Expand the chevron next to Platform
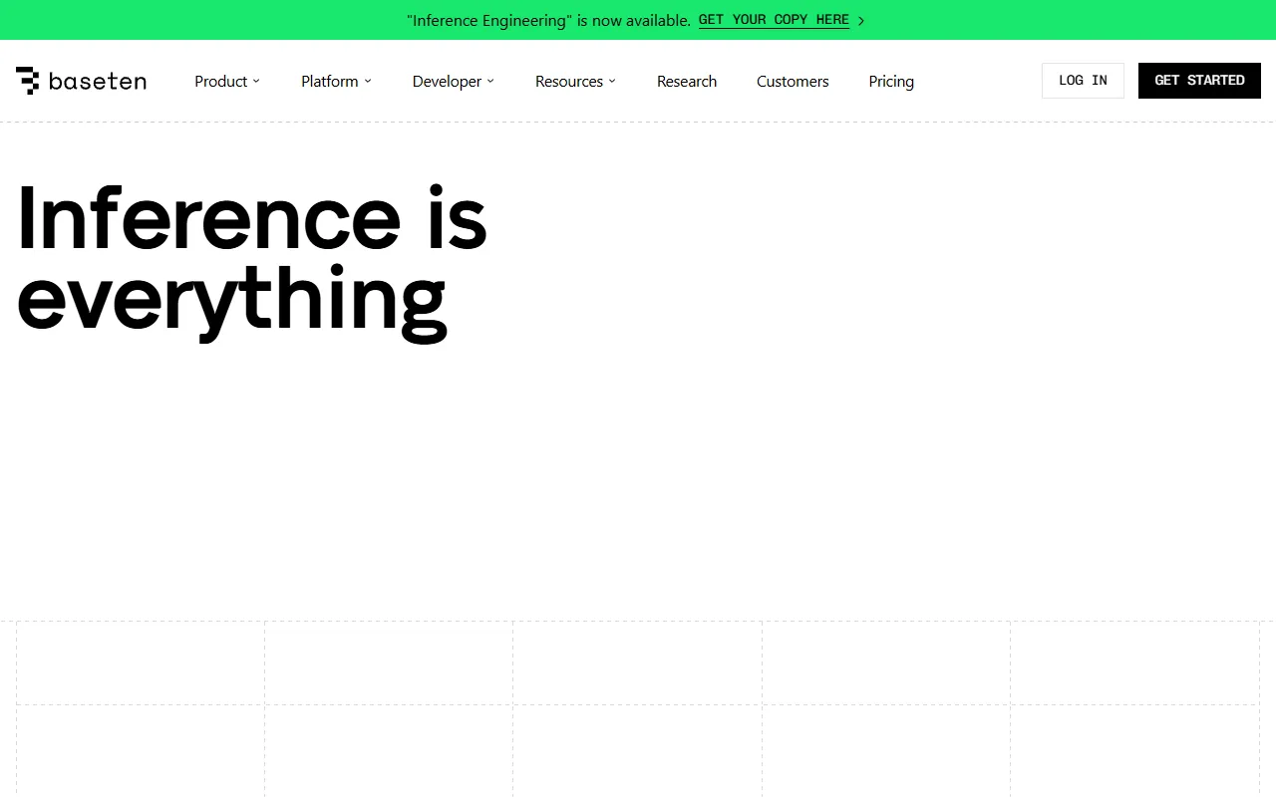 (368, 82)
